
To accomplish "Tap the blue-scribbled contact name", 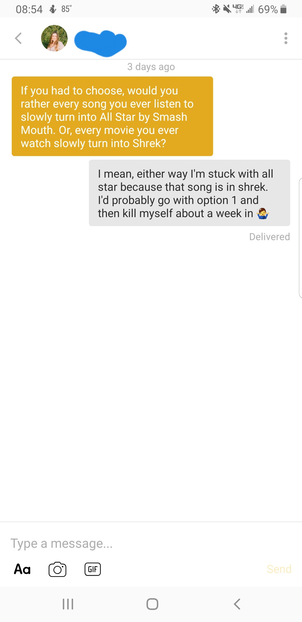I will point(100,43).
